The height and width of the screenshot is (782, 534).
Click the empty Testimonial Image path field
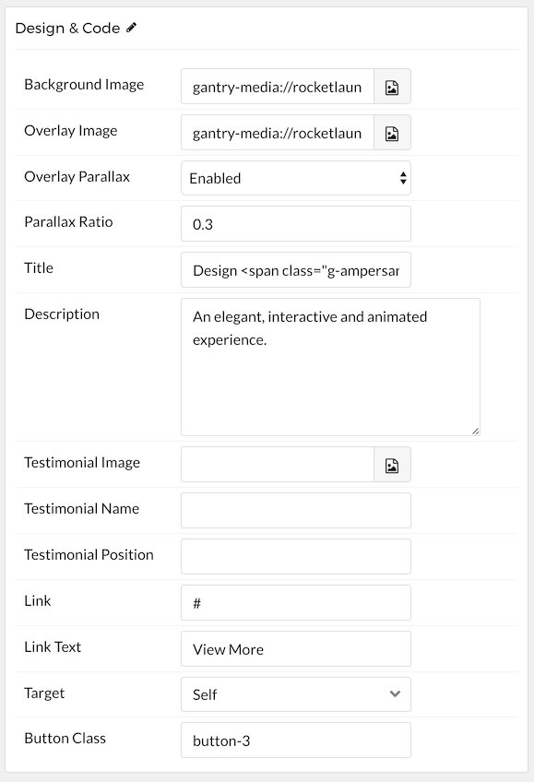click(x=278, y=465)
